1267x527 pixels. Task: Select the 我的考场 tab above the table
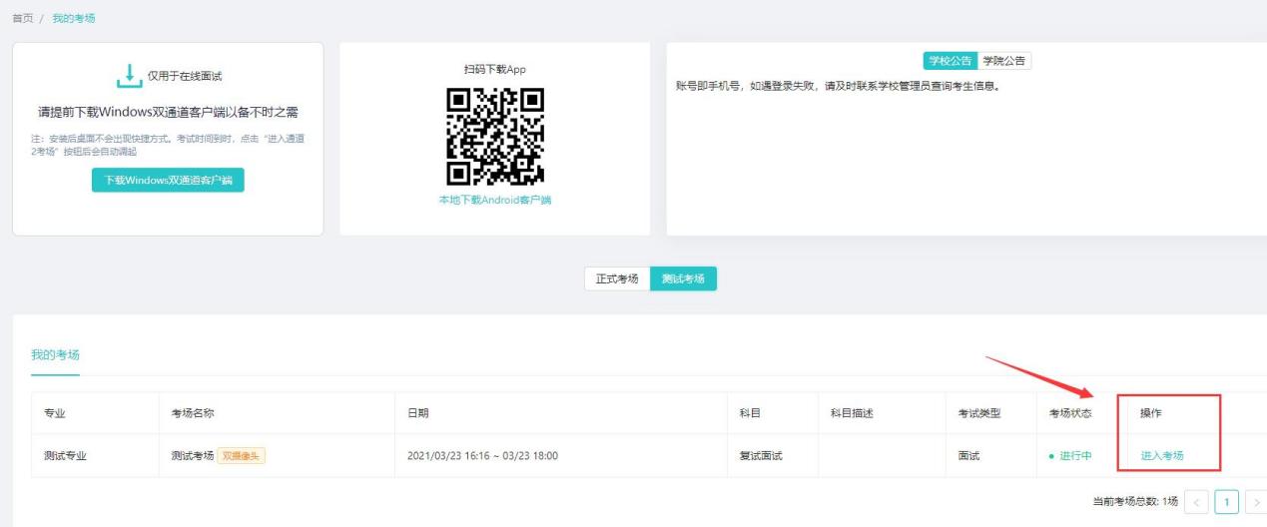pos(55,355)
